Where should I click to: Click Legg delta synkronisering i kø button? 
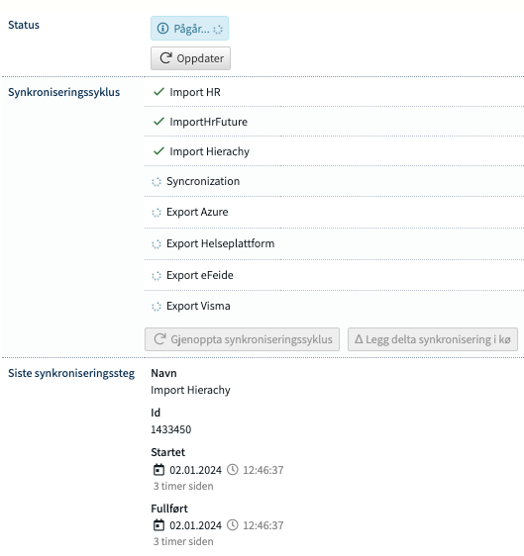tap(433, 339)
